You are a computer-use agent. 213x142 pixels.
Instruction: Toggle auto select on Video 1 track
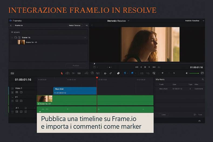(17, 92)
